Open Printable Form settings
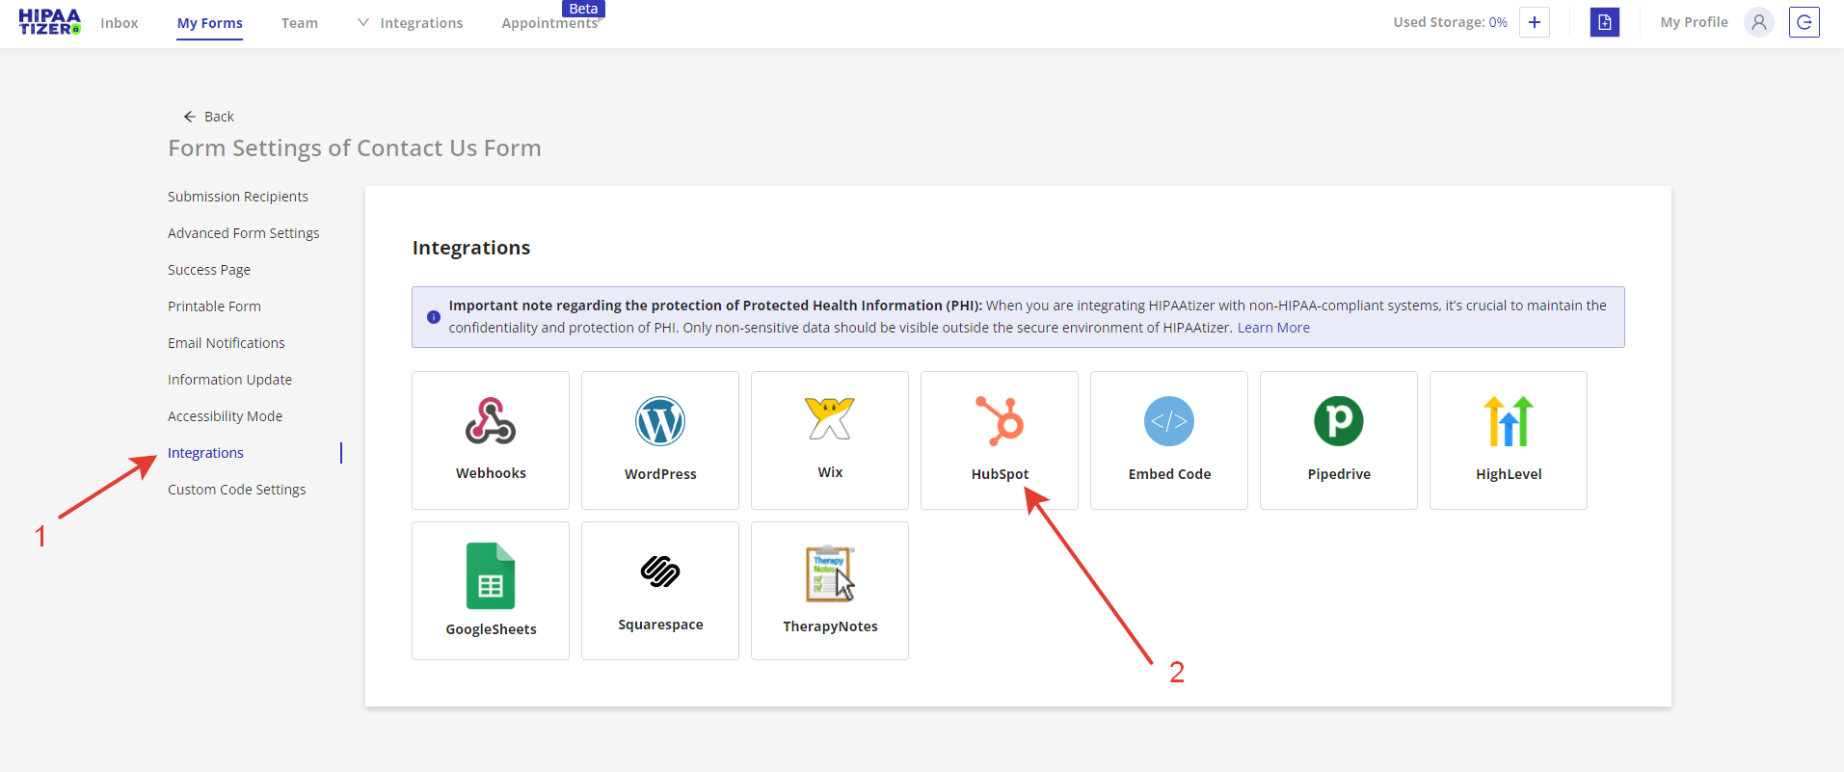This screenshot has height=772, width=1844. click(214, 306)
